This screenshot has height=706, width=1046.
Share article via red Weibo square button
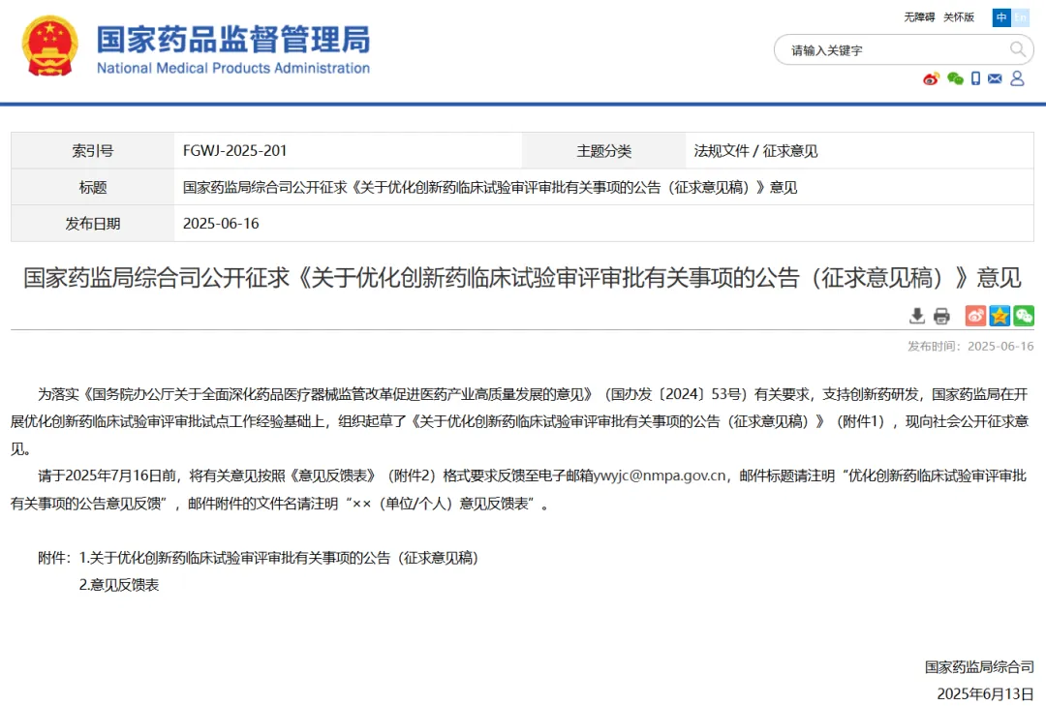point(975,316)
